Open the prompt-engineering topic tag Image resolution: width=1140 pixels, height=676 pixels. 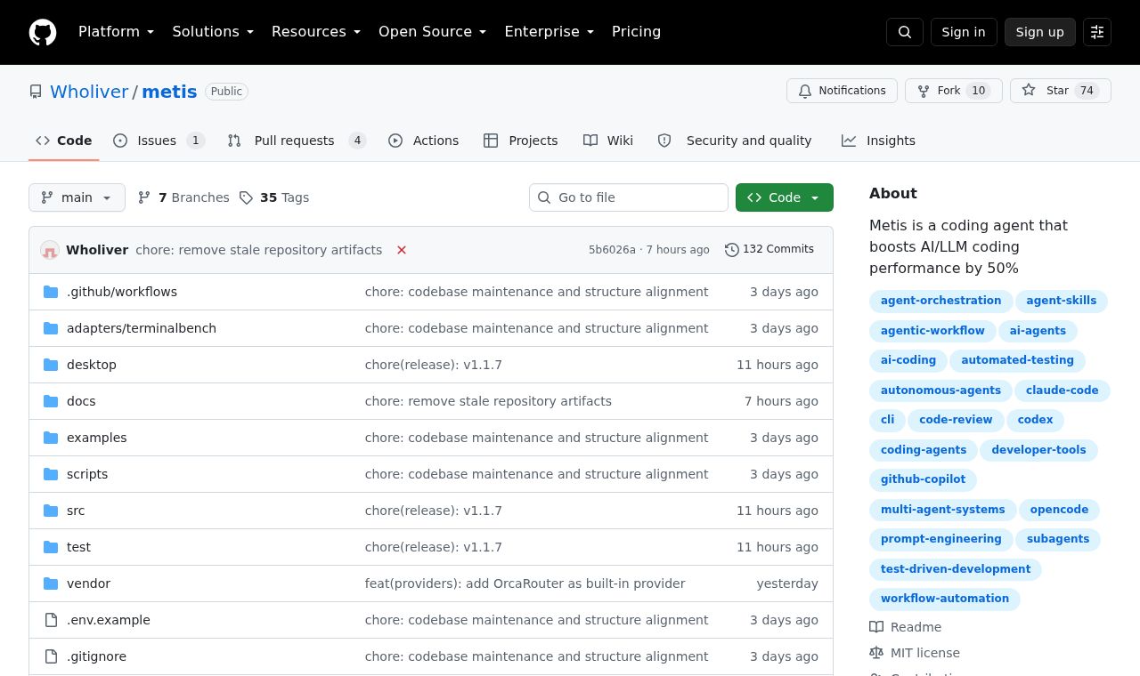point(941,539)
